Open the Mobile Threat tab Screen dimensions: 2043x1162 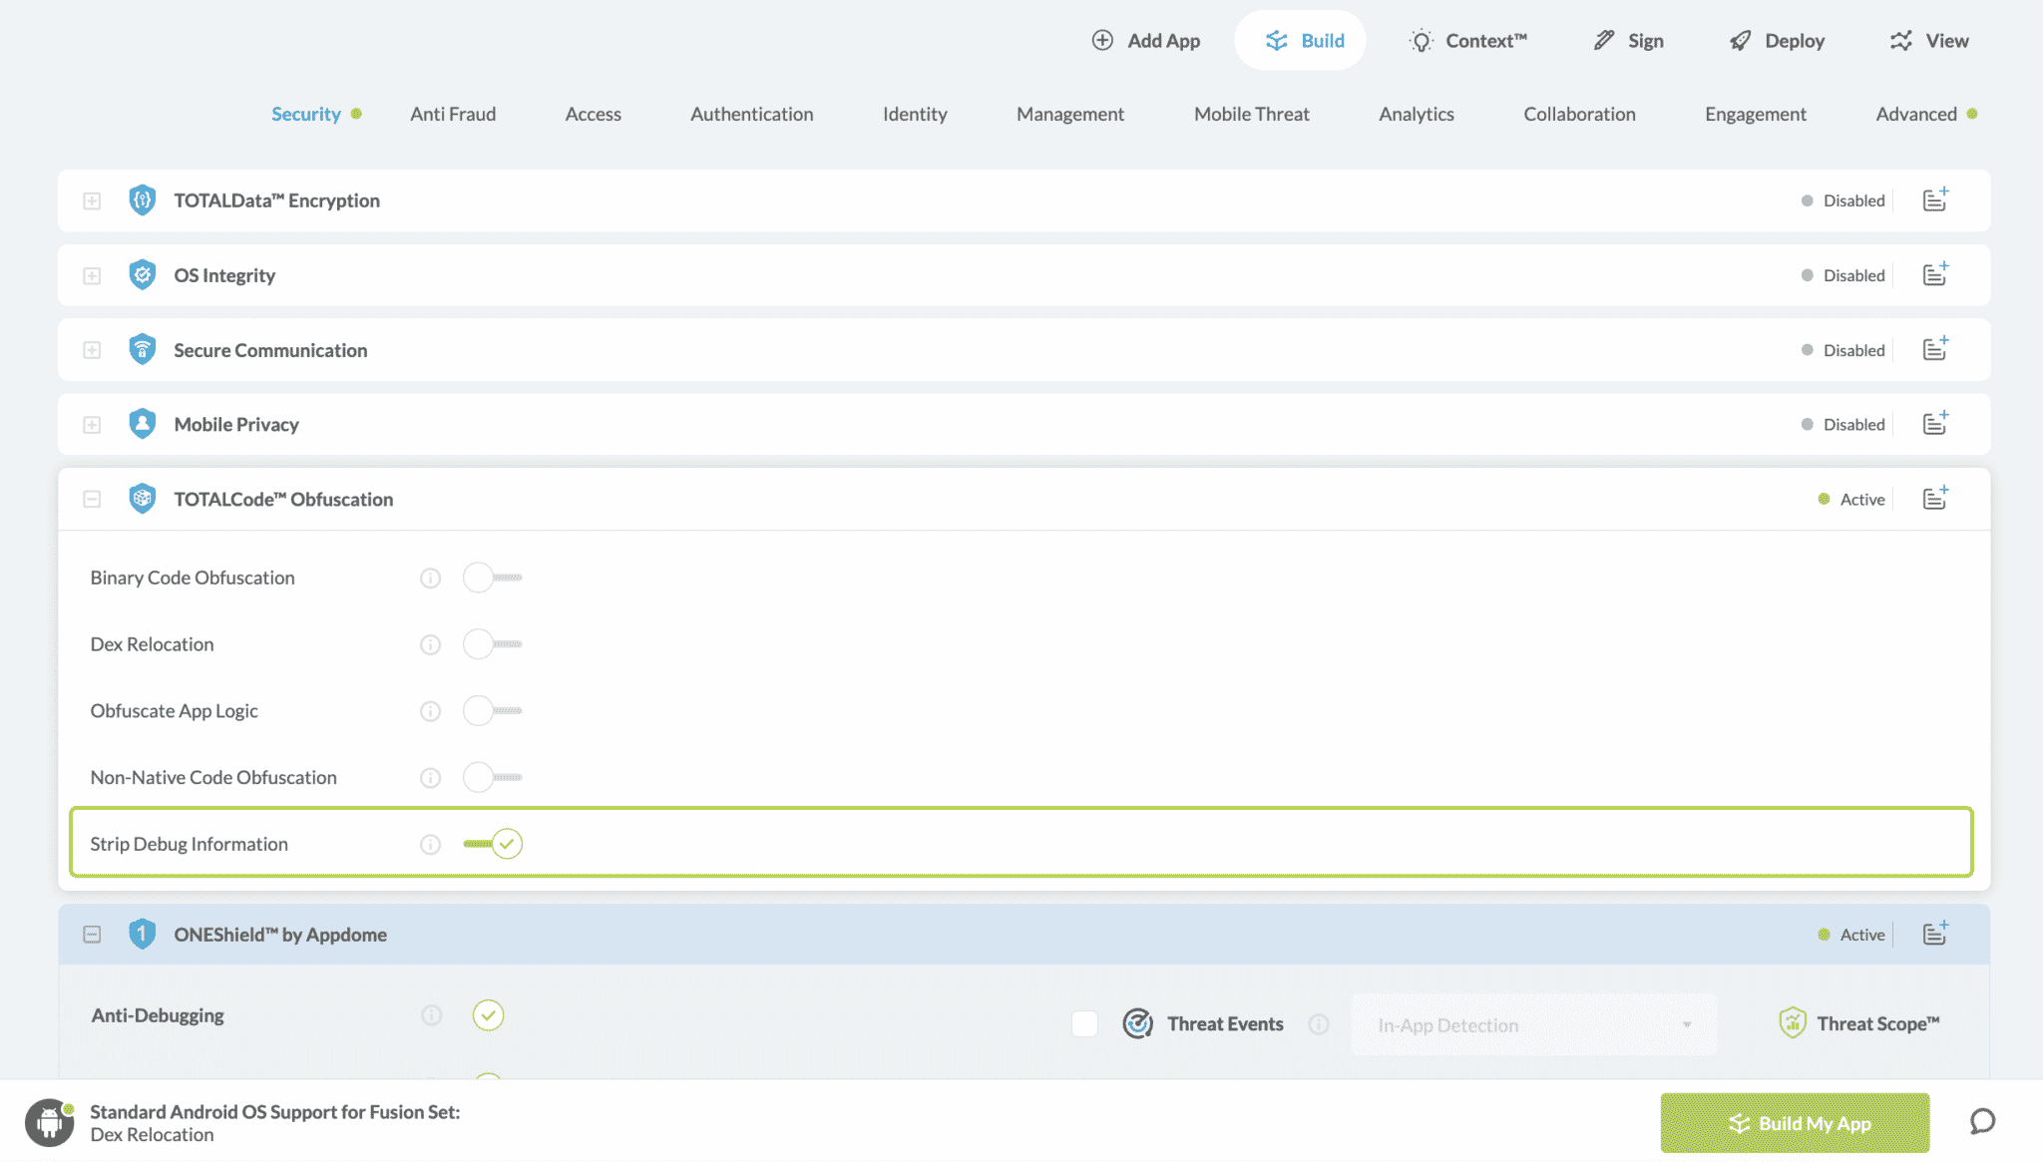tap(1251, 114)
